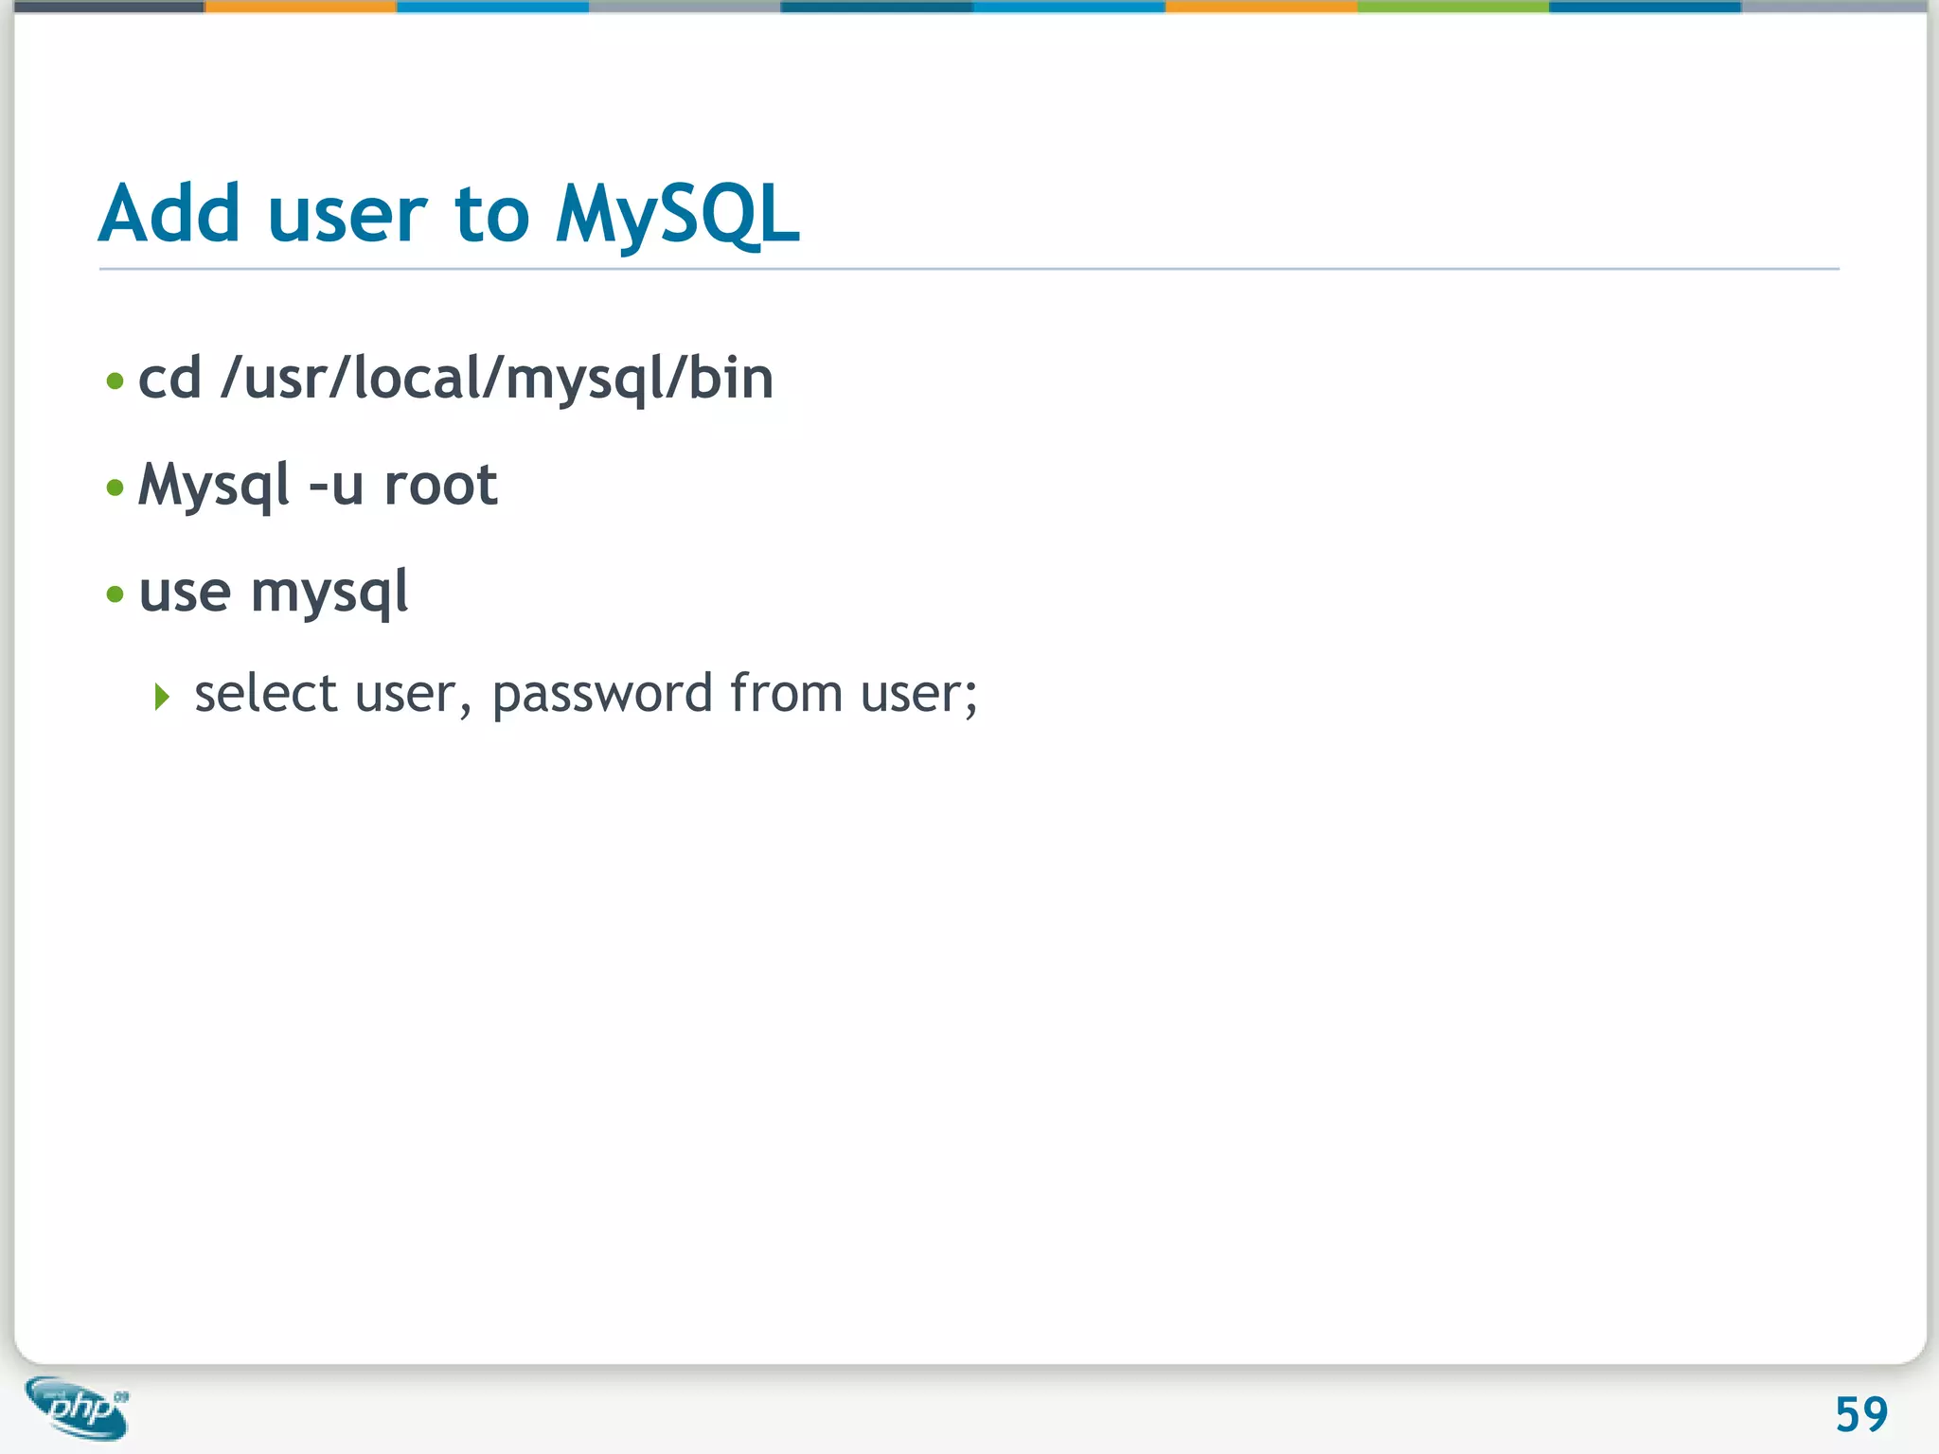Click 'select user, password from user;' sub-bullet
The image size is (1939, 1454).
[586, 694]
